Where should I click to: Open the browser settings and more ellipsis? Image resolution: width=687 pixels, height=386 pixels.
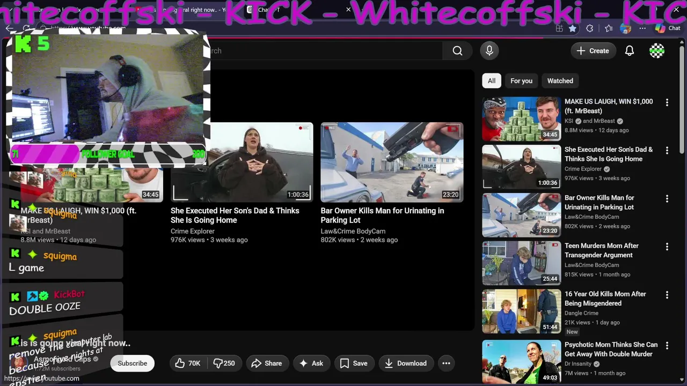coord(642,28)
